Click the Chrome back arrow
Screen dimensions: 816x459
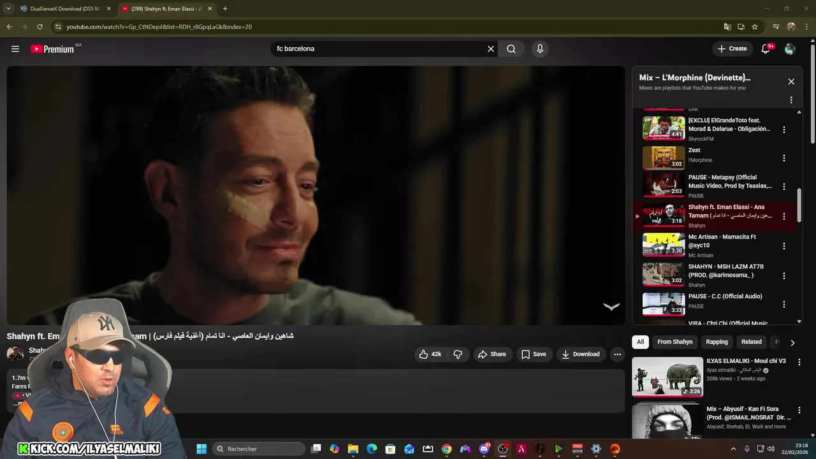[x=9, y=27]
